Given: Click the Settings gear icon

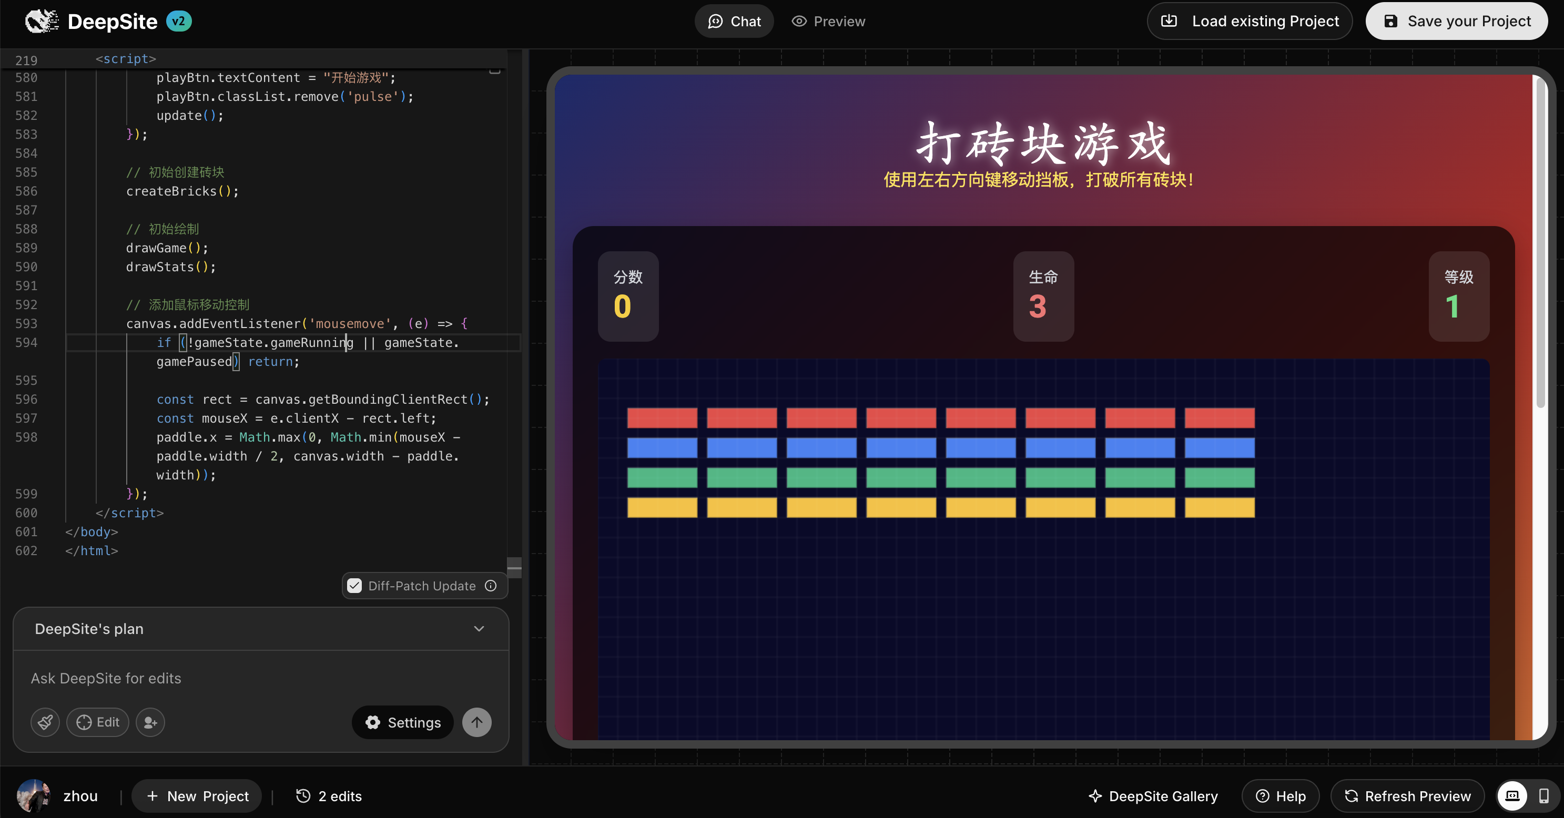Looking at the screenshot, I should coord(373,722).
